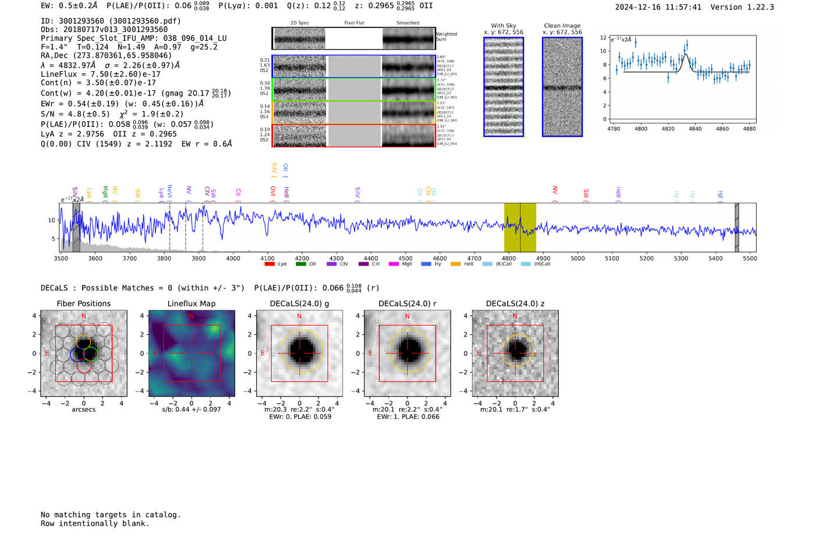Click the S/N = 4.8 text
Screen dimensions: 815x555
[112, 114]
